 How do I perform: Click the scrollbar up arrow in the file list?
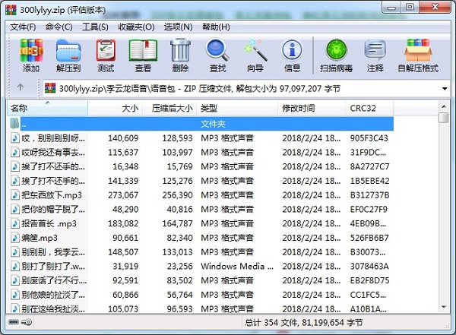444,106
